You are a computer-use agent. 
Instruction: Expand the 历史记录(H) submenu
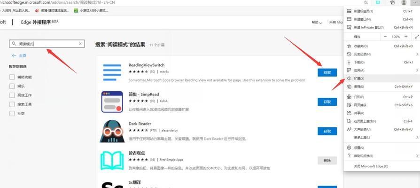(381, 54)
